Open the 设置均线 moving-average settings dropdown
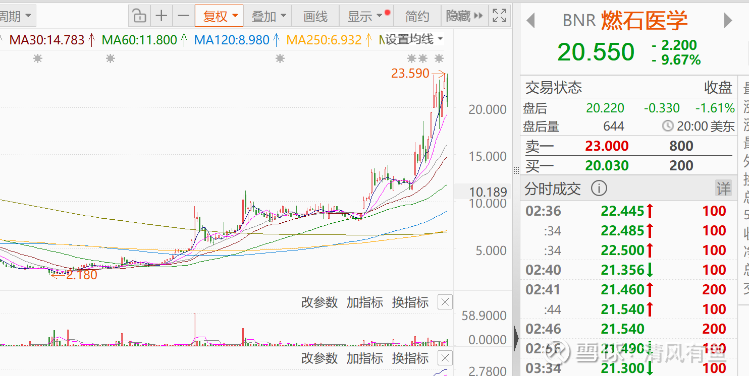The image size is (749, 376). click(x=414, y=39)
